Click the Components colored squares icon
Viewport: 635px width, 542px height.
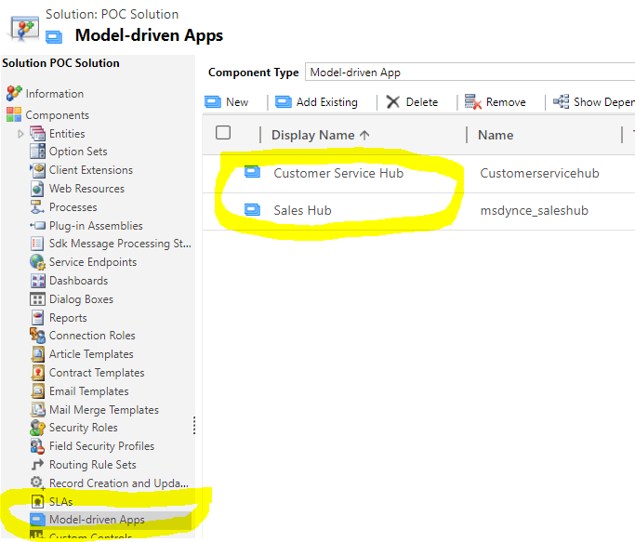tap(14, 114)
